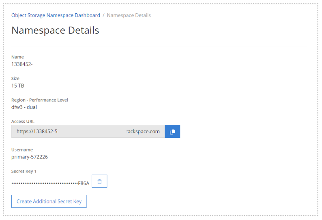Screen dimensions: 322x220
Task: Click the Region - Performance Level label
Action: [x=40, y=100]
